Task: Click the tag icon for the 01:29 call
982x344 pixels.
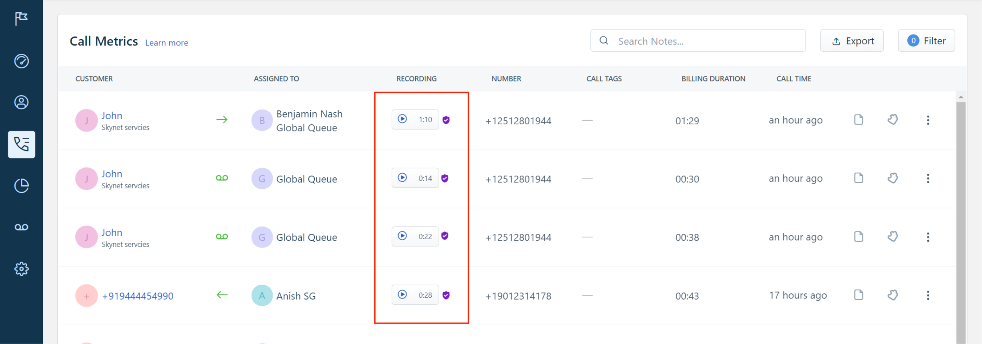Action: (893, 120)
